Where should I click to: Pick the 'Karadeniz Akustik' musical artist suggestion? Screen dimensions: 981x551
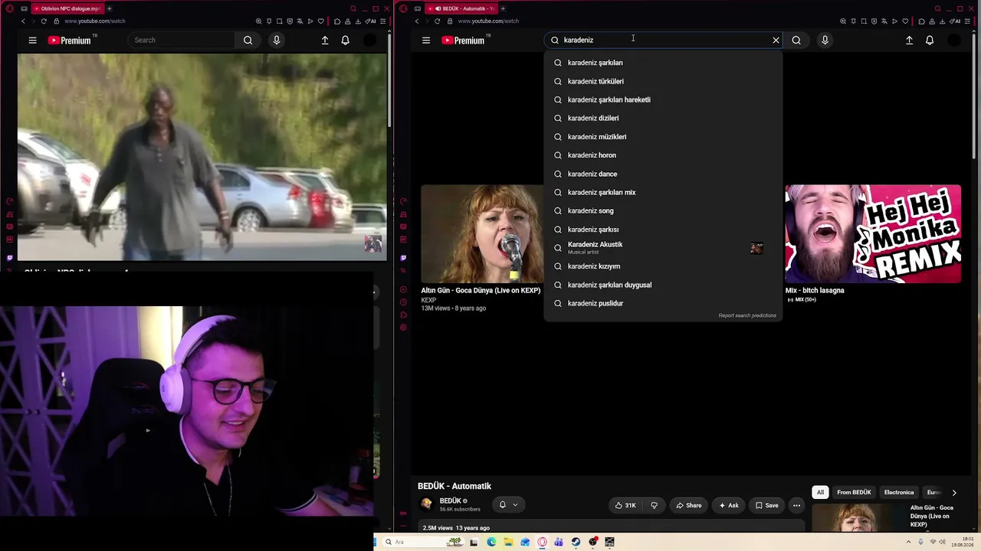click(664, 248)
